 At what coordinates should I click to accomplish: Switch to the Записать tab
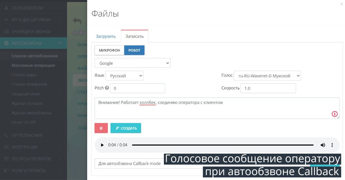[x=134, y=36]
